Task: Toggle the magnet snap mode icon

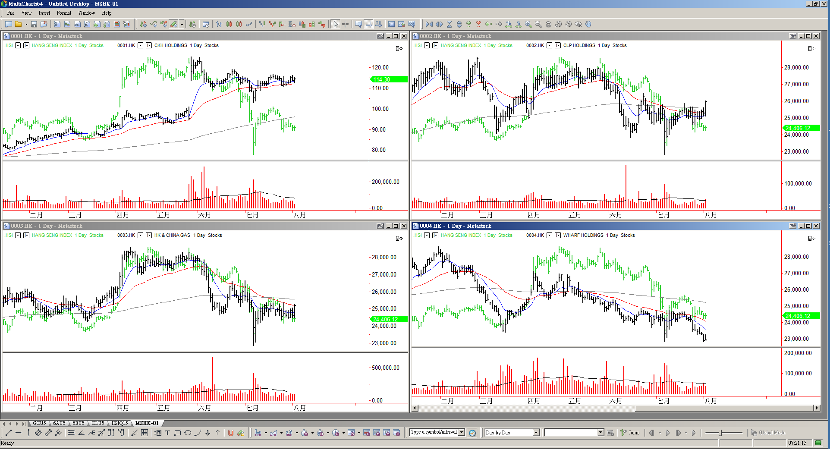Action: (230, 433)
